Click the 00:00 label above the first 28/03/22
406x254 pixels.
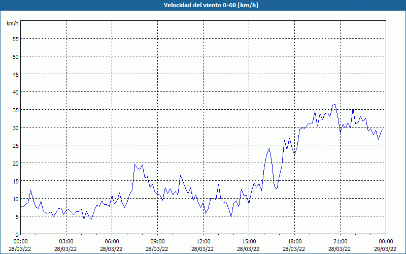(21, 242)
